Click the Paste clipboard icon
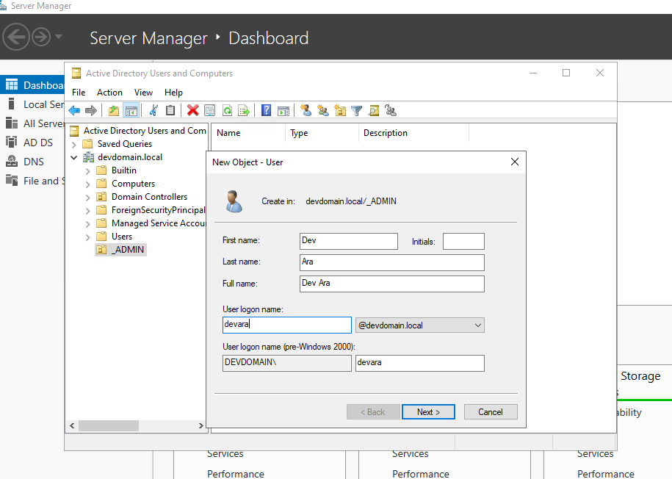 click(170, 111)
